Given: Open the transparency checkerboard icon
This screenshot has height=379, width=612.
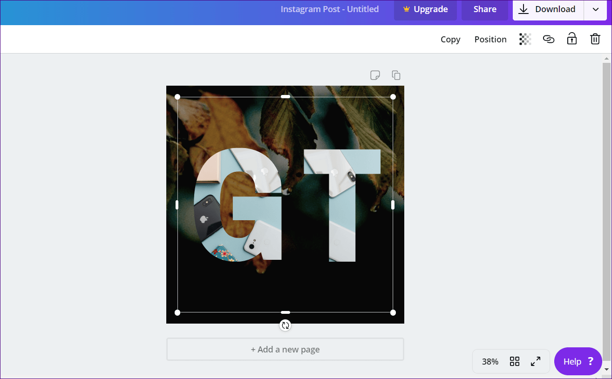Looking at the screenshot, I should coord(525,39).
